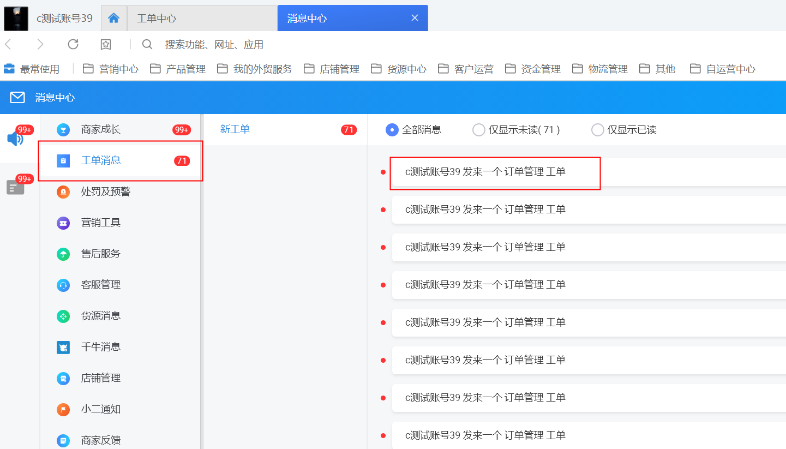
Task: Click the 客服管理 headset icon
Action: [63, 285]
